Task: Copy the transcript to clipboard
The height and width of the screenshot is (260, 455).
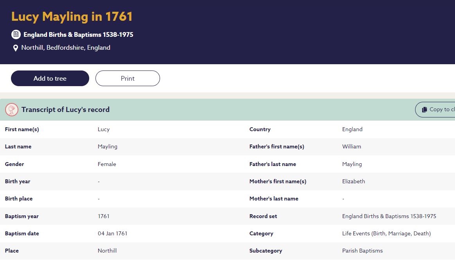Action: [436, 110]
